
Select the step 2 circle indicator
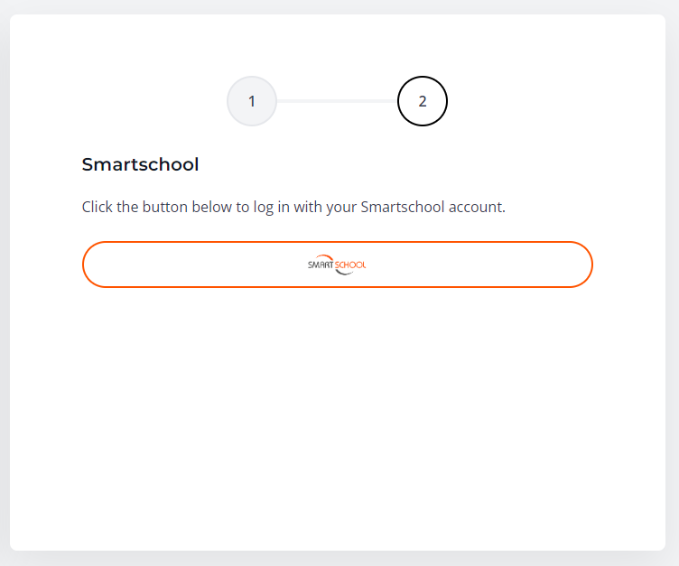pos(423,101)
